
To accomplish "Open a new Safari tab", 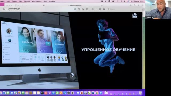I will (x=138, y=5).
